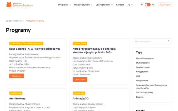The width and height of the screenshot is (178, 111).
Task: Expand the Język studiów dropdown
Action: pos(104,5)
